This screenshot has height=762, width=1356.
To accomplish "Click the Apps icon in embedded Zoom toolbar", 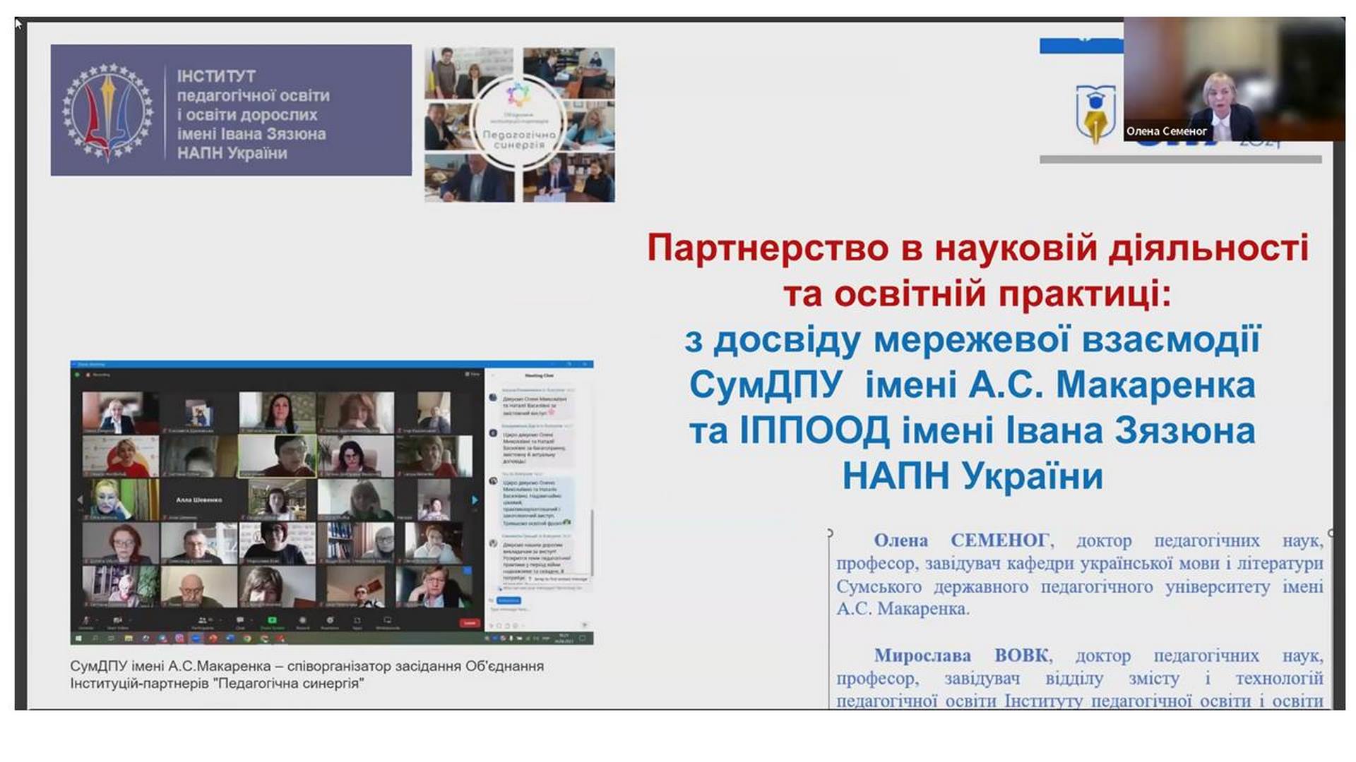I will coord(357,620).
